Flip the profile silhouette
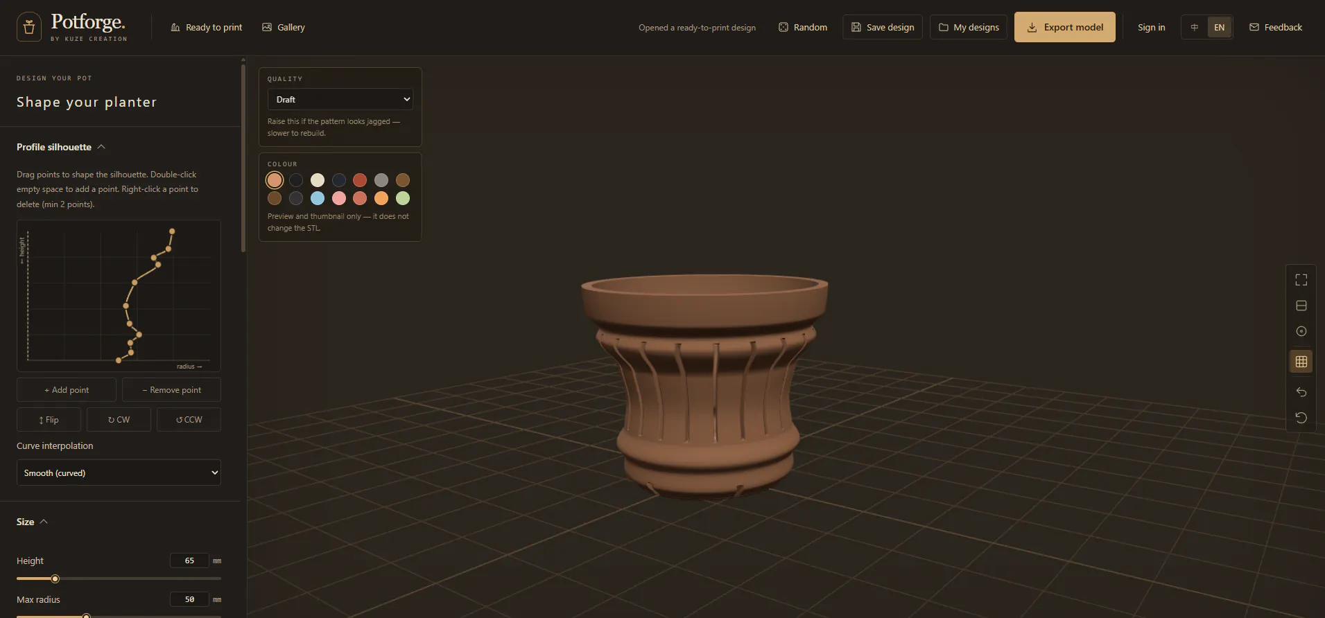1325x618 pixels. 49,420
